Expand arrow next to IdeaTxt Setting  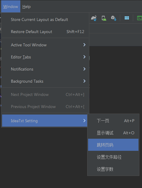point(85,121)
